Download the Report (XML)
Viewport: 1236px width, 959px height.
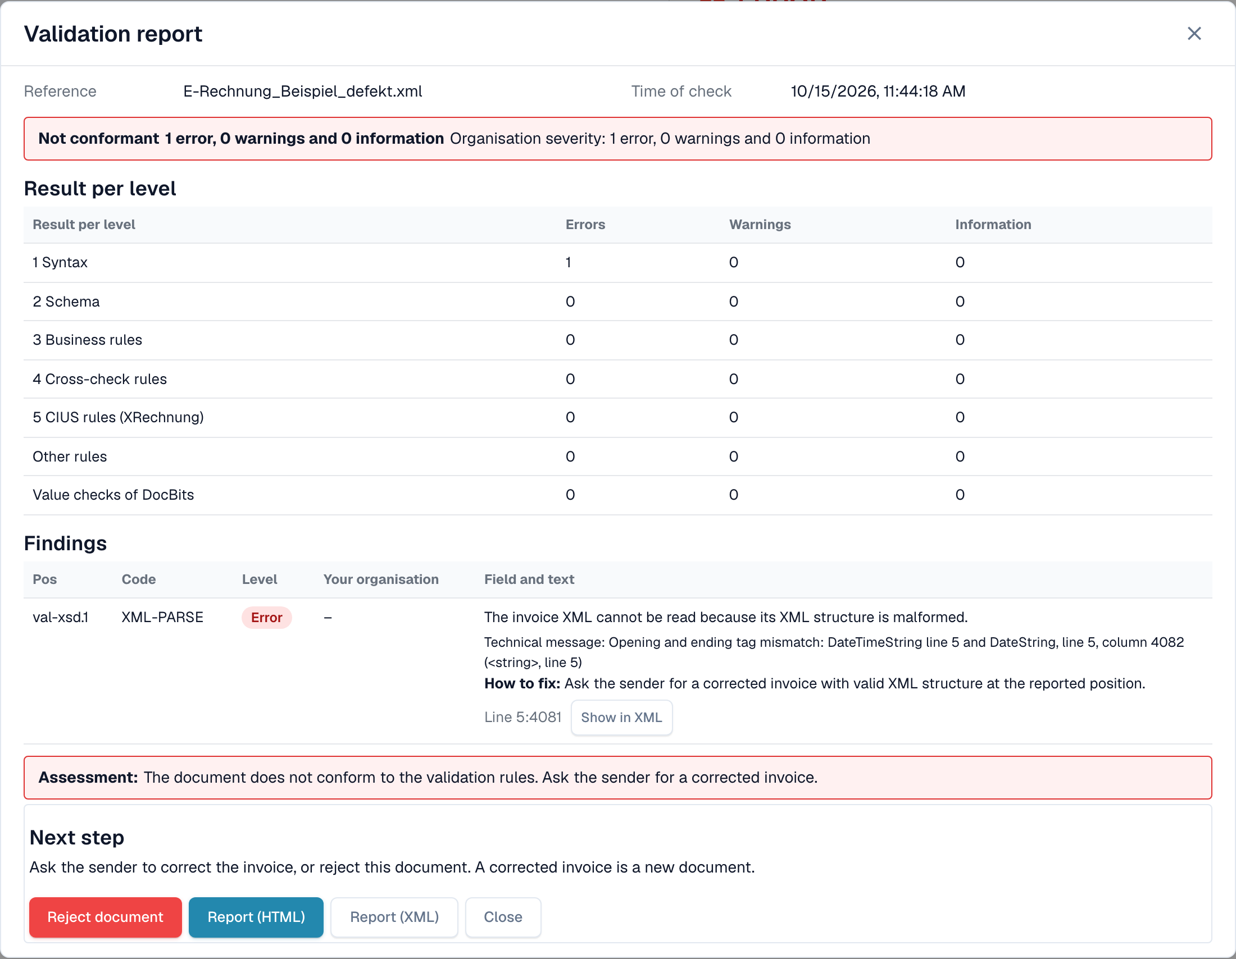tap(394, 916)
